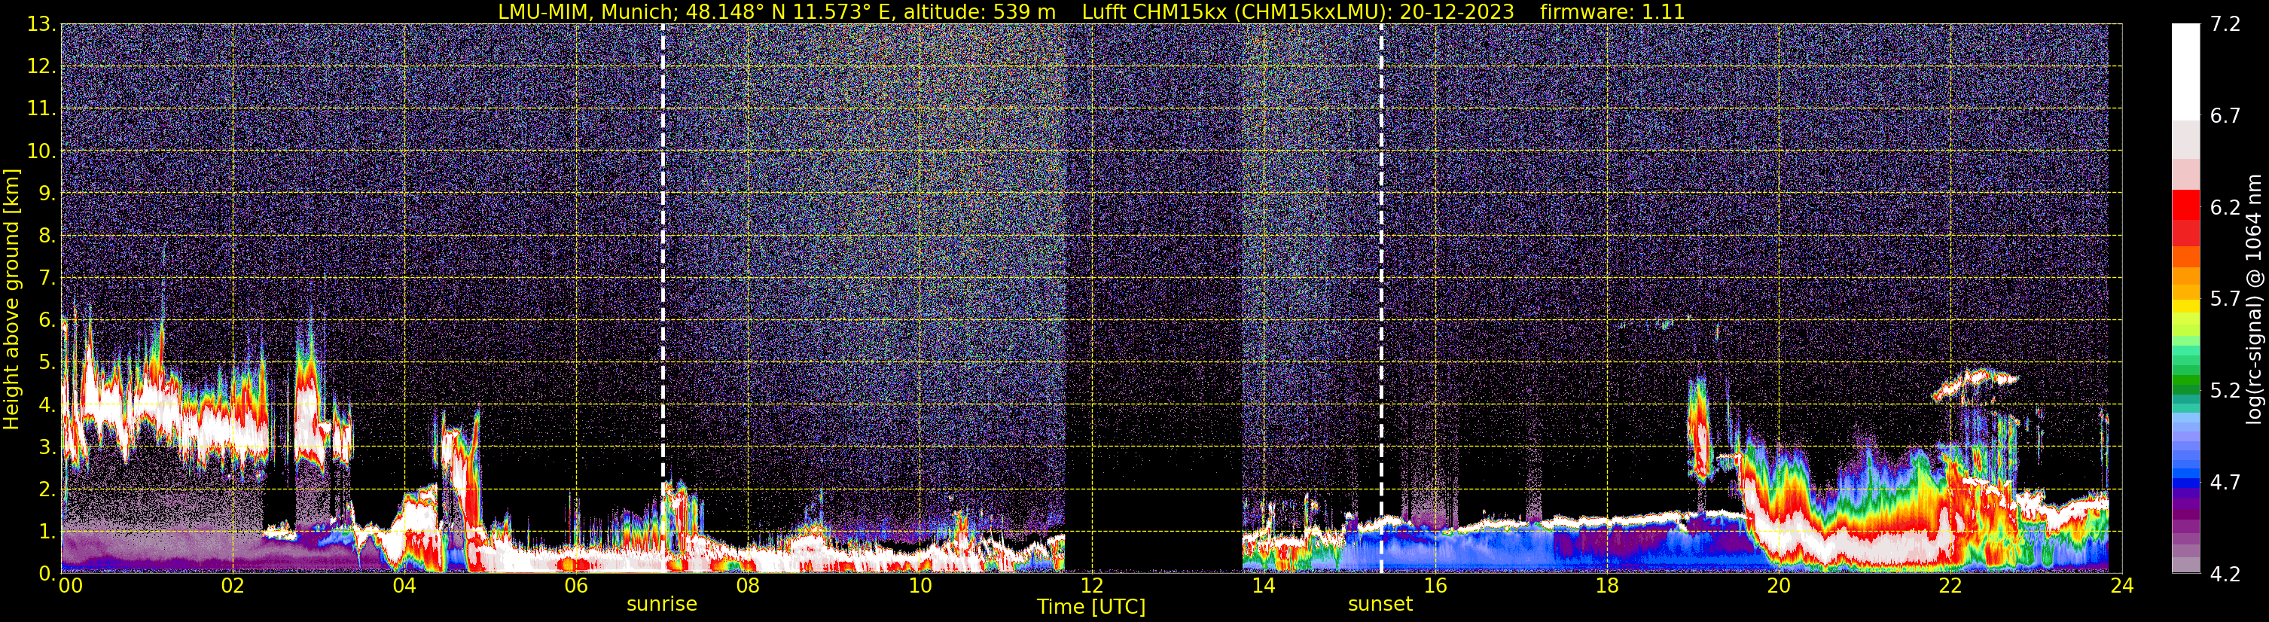2269x622 pixels.
Task: Click the sunset dashed vertical line marker
Action: tap(1381, 297)
